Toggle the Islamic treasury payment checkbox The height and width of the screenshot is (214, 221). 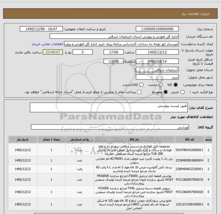click(x=139, y=92)
